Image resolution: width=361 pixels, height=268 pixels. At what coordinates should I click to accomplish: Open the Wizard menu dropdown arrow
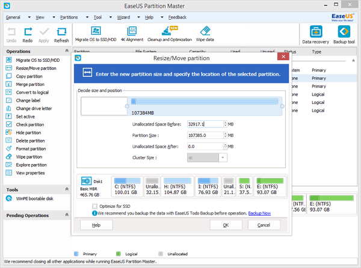(x=138, y=17)
